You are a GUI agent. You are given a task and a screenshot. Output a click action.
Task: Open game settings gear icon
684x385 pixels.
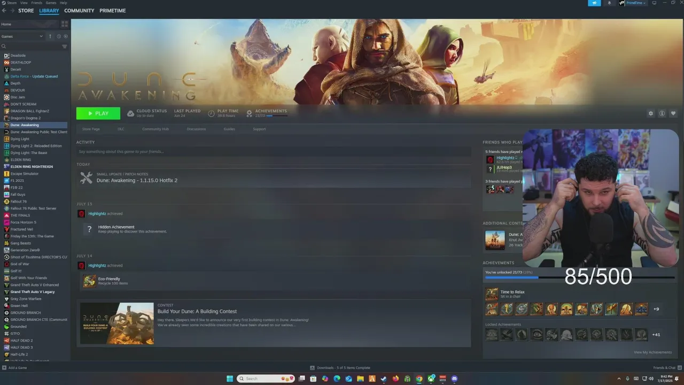coord(650,113)
